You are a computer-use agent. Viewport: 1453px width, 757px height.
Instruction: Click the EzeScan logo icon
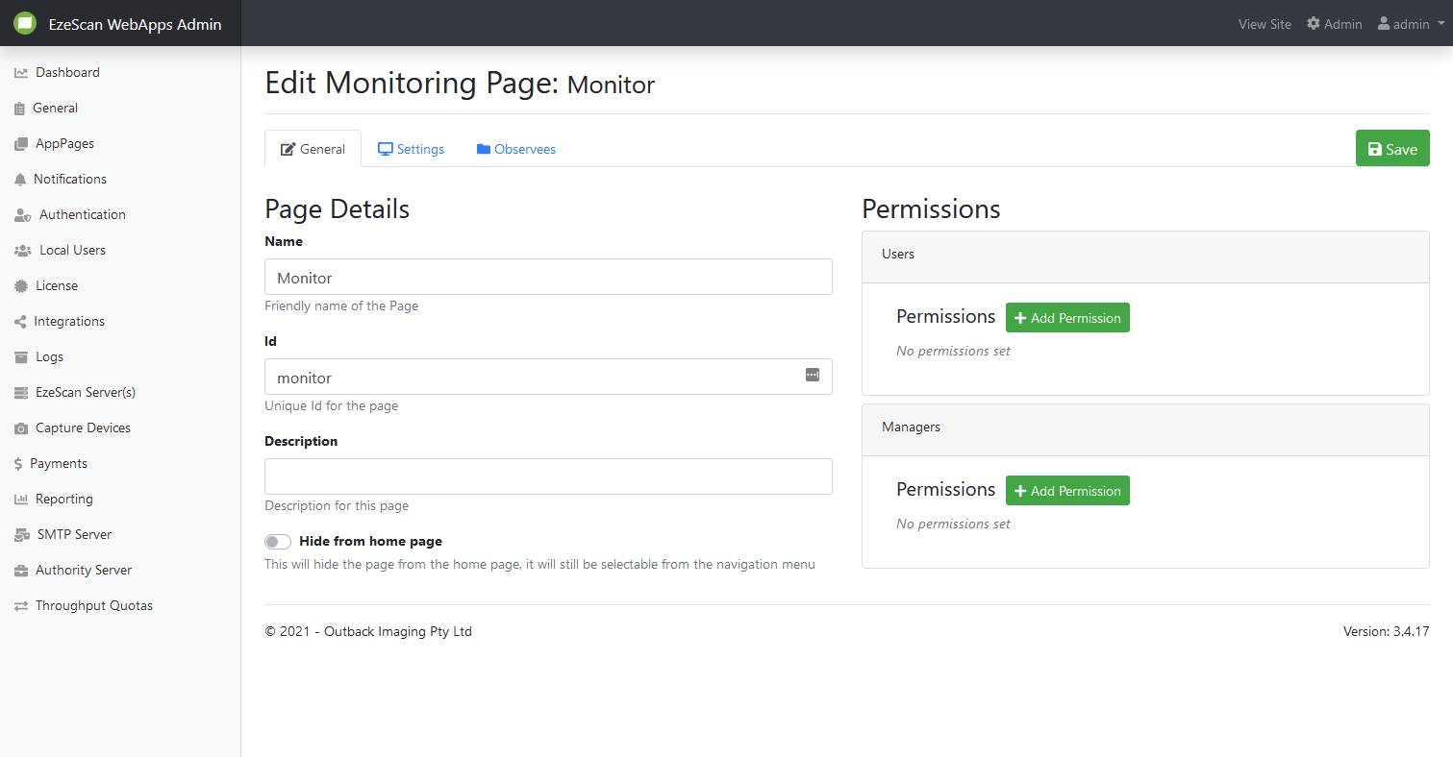point(25,24)
